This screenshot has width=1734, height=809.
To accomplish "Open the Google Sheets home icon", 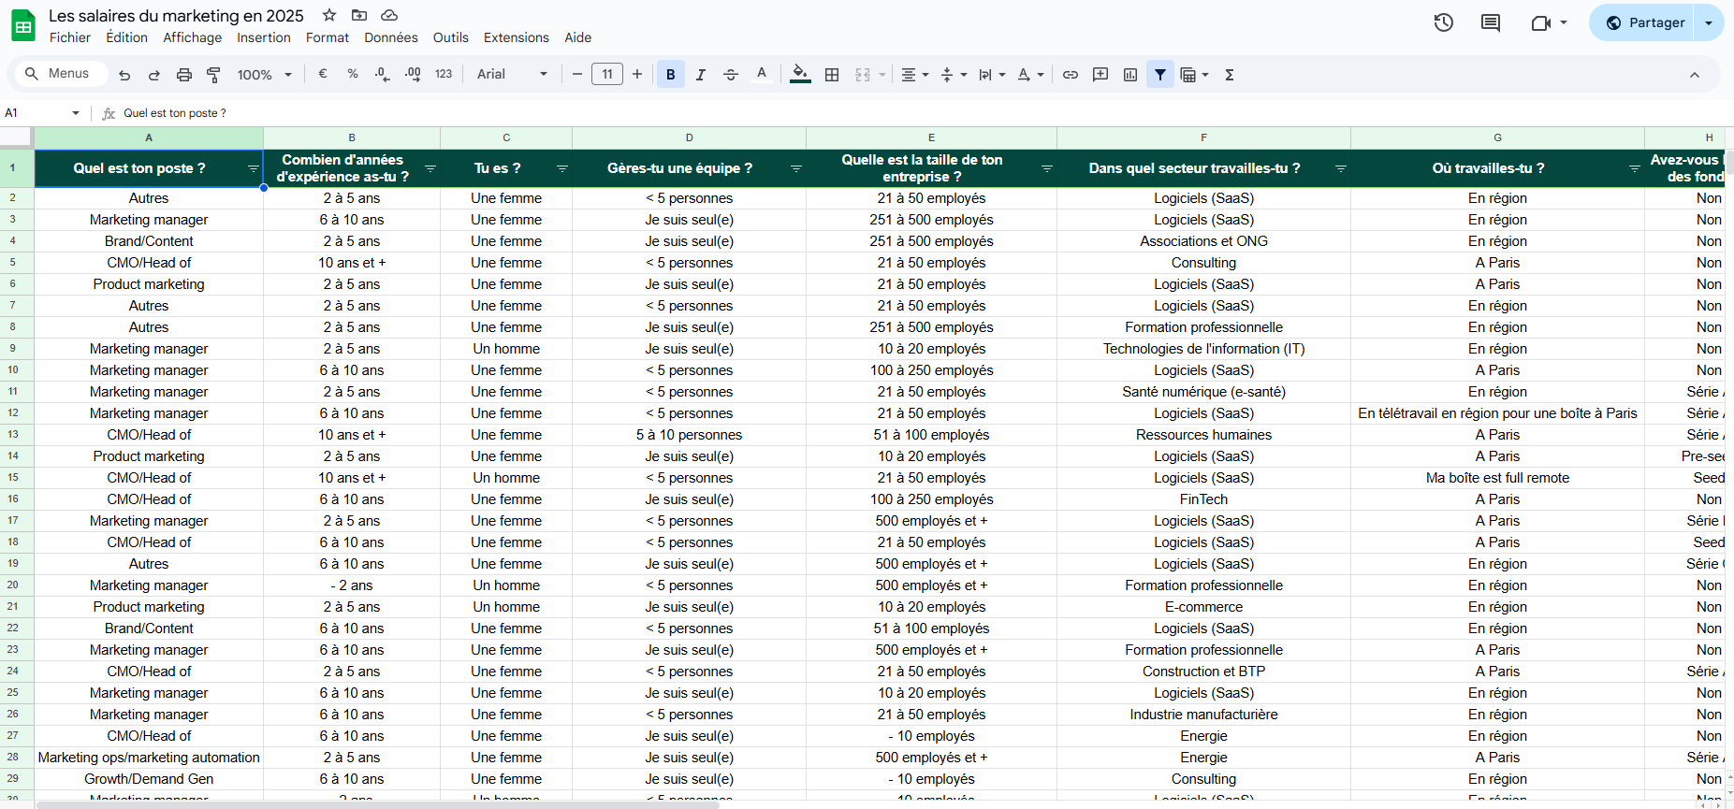I will click(x=23, y=25).
